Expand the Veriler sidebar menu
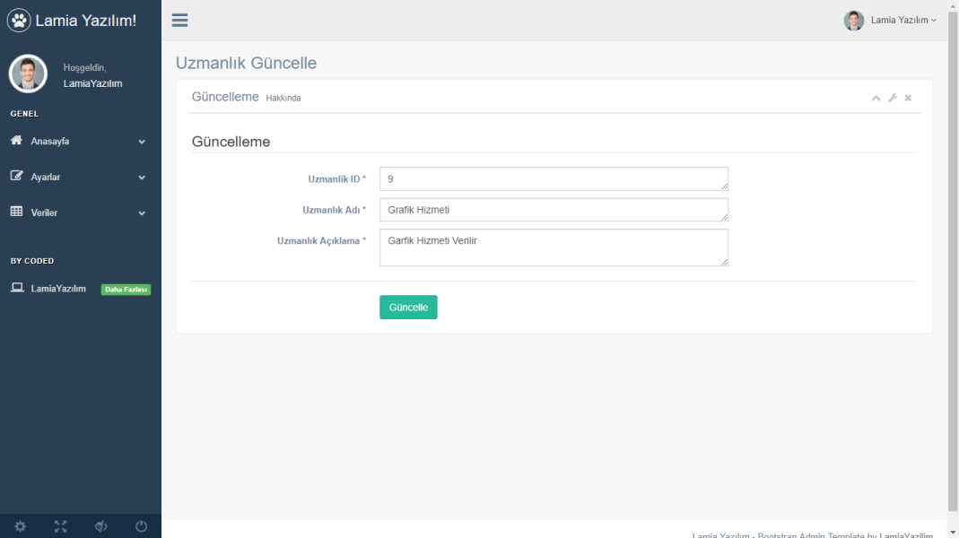The height and width of the screenshot is (538, 959). tap(79, 213)
